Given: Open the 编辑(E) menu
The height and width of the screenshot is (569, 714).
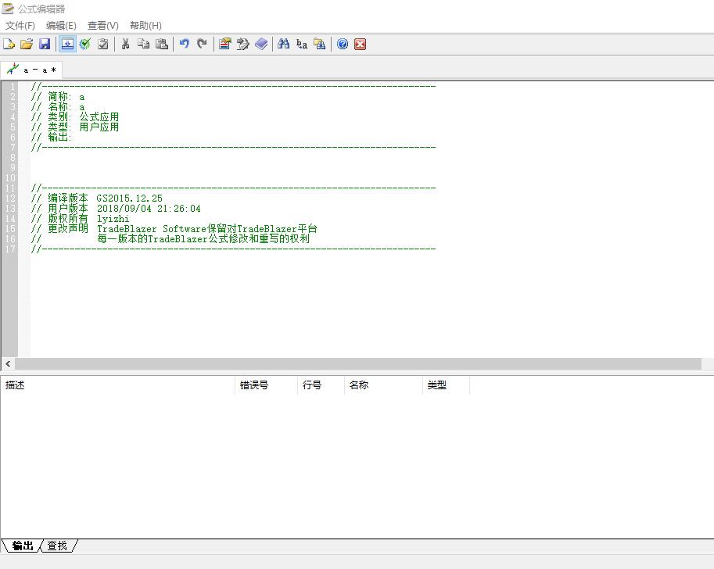Looking at the screenshot, I should pos(61,26).
